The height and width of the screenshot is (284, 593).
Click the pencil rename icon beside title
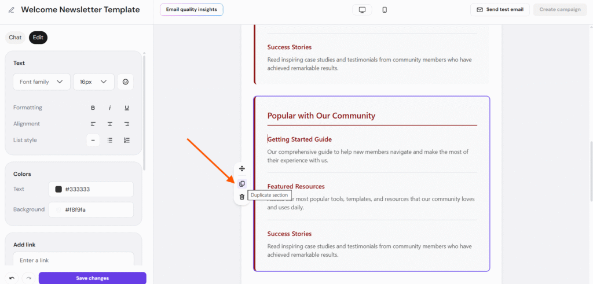12,10
